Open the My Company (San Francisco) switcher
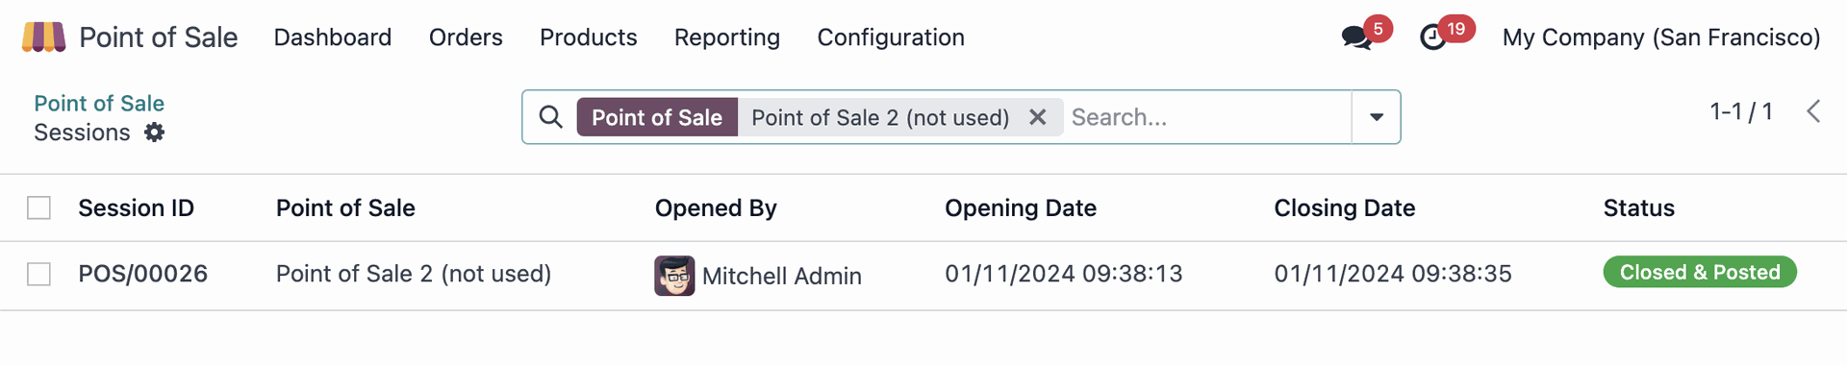Screen dimensions: 1847x365 click(1661, 37)
